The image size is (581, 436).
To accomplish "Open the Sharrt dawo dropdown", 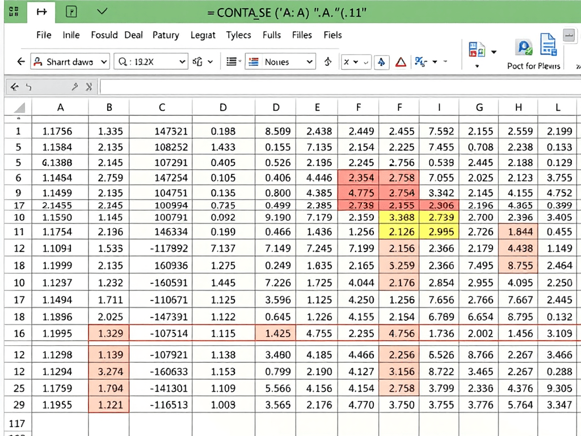I will point(70,61).
